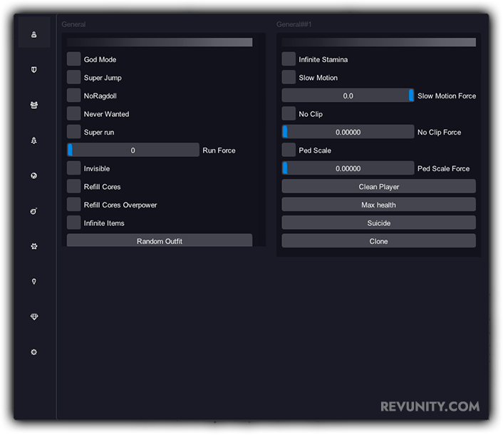Check the Never Wanted option
503x435 pixels.
click(x=74, y=113)
